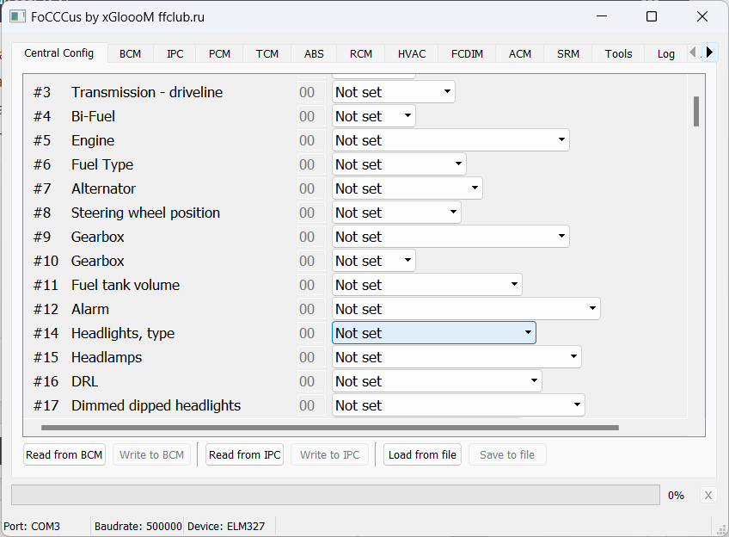Click the FoCCCus app icon in title bar
Screen dimensions: 729x537
17,16
